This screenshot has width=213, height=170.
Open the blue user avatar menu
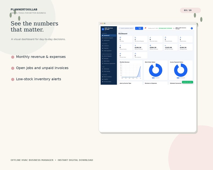[192, 28]
